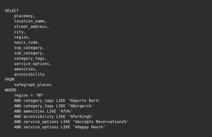This screenshot has height=137, width=212.
Task: Click the amenities column in SELECT list
Action: pos(25,69)
